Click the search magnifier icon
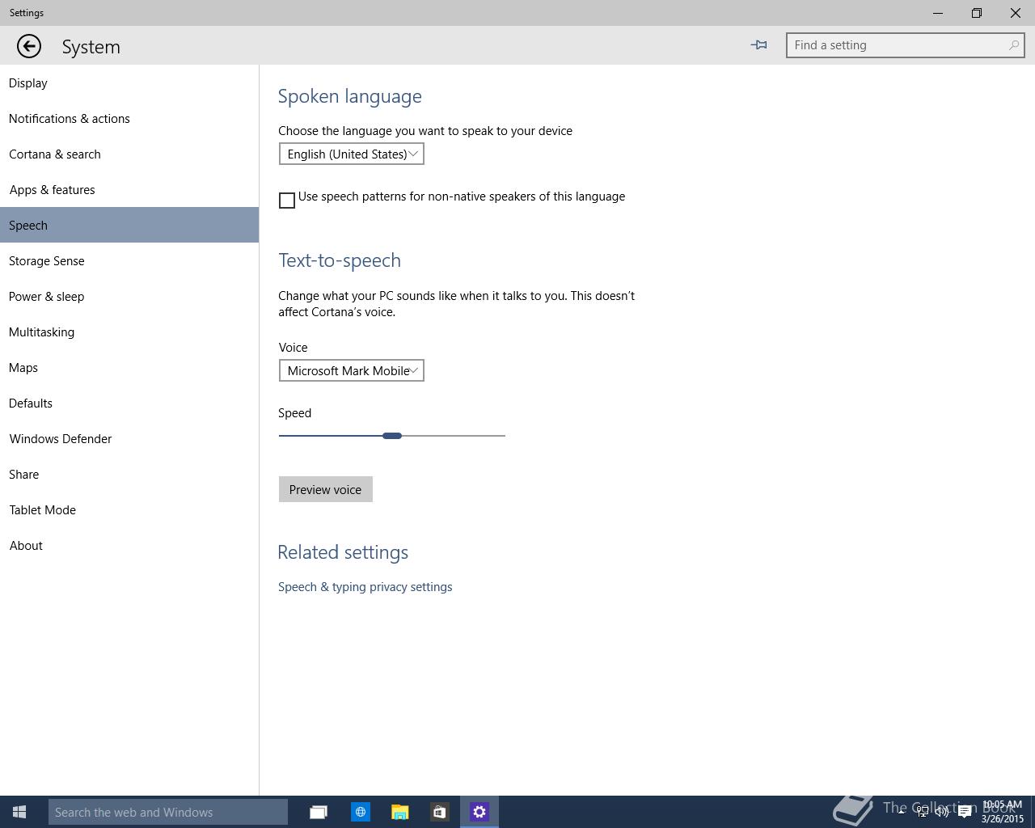 [1013, 45]
